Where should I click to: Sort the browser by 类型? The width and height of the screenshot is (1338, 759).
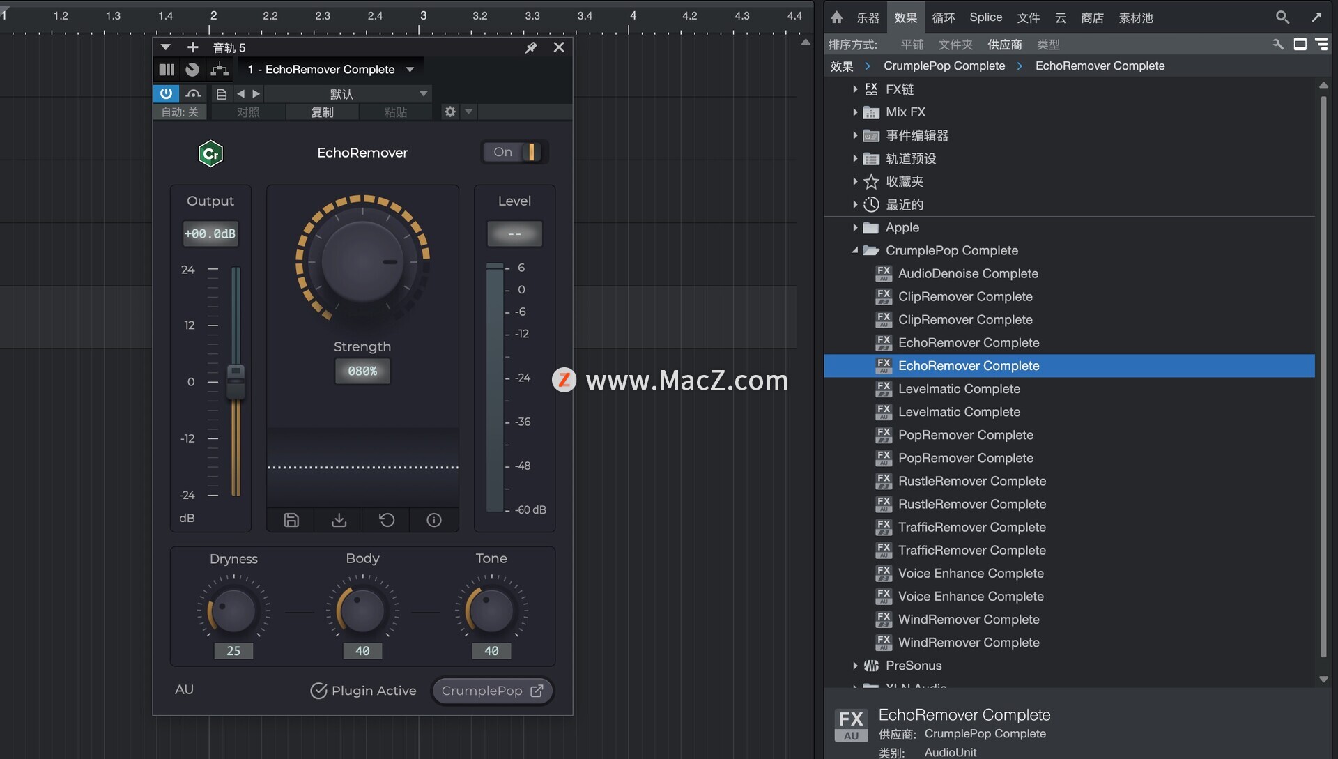pyautogui.click(x=1048, y=45)
